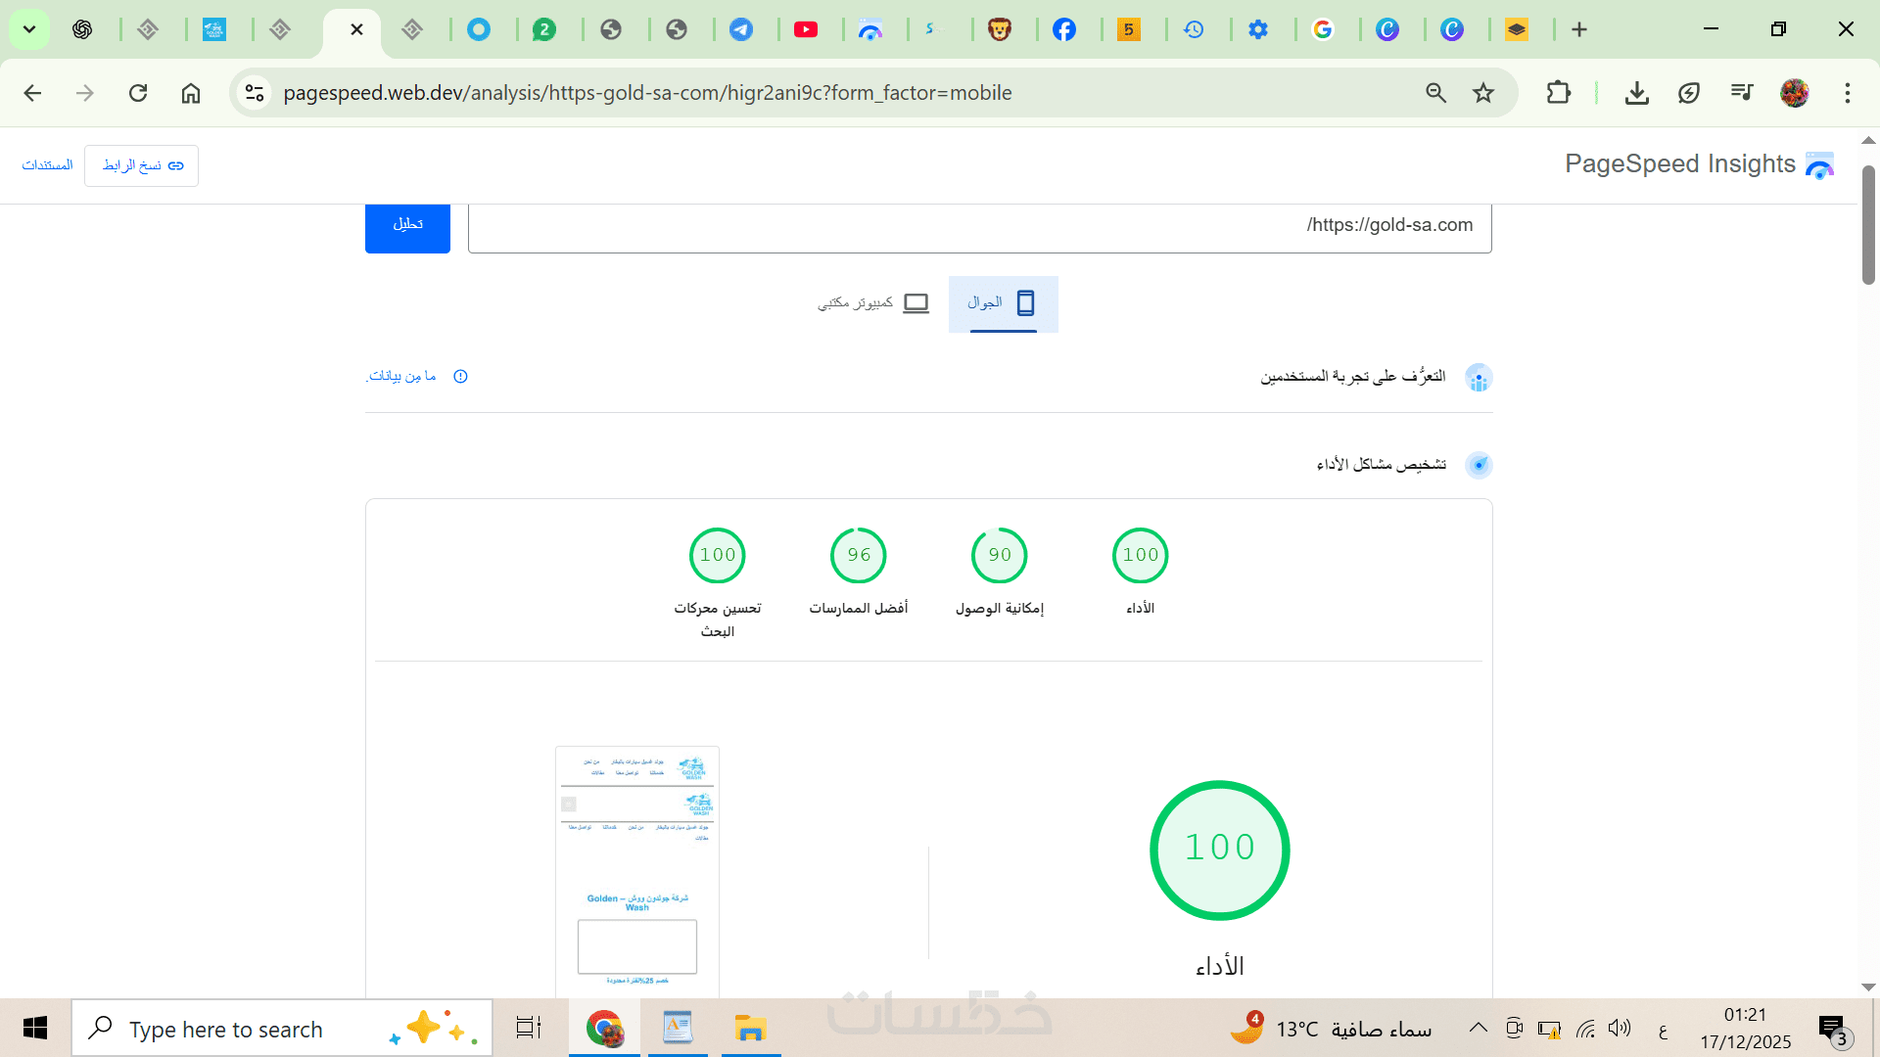The image size is (1880, 1057).
Task: Expand hidden system tray icons chevron
Action: point(1478,1028)
